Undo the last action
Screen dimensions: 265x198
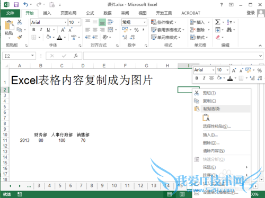click(26, 4)
